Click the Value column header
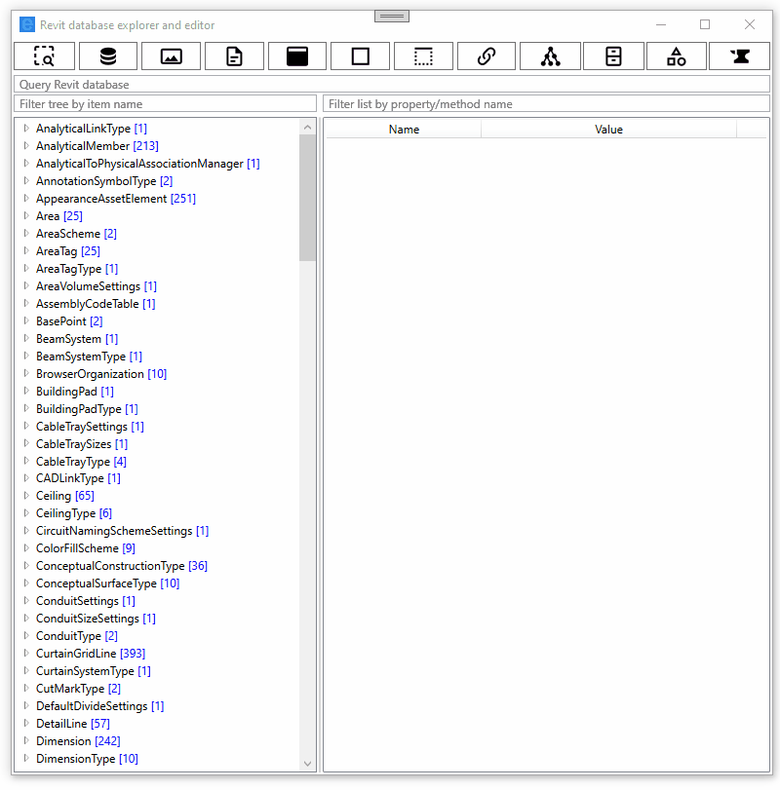Viewport: 780px width, 790px height. click(609, 129)
